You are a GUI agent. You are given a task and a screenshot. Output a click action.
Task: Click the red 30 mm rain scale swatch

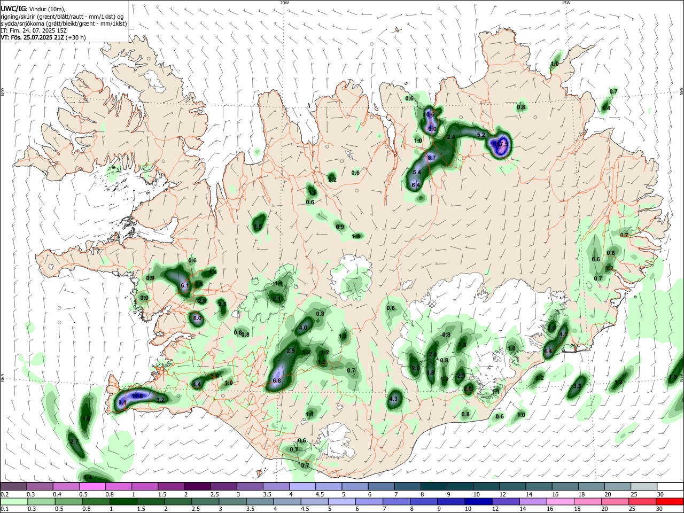(670, 501)
